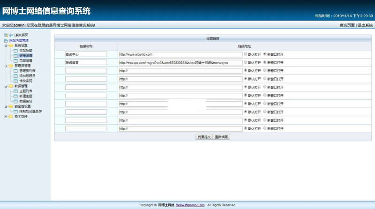Click the 在线留言 link name field
375x209 pixels.
coord(86,62)
